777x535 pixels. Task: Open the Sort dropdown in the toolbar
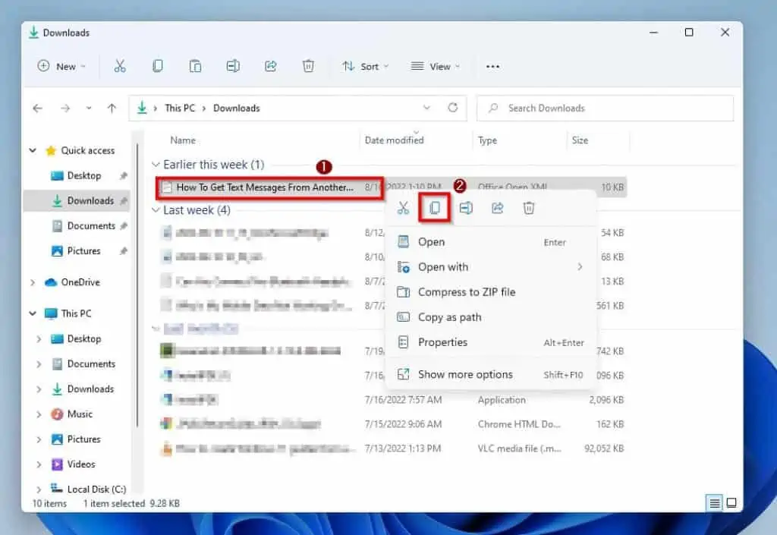coord(365,66)
